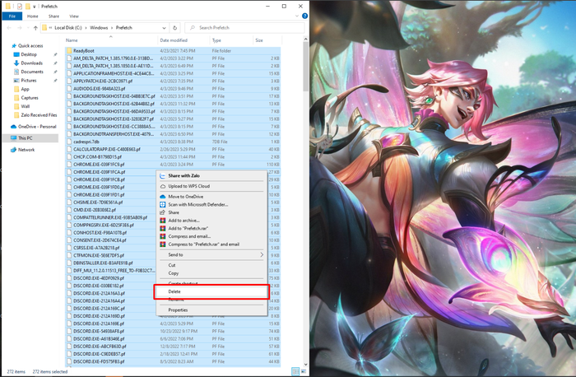Click the Help question mark icon
Viewport: 576px width, 377px height.
(304, 16)
